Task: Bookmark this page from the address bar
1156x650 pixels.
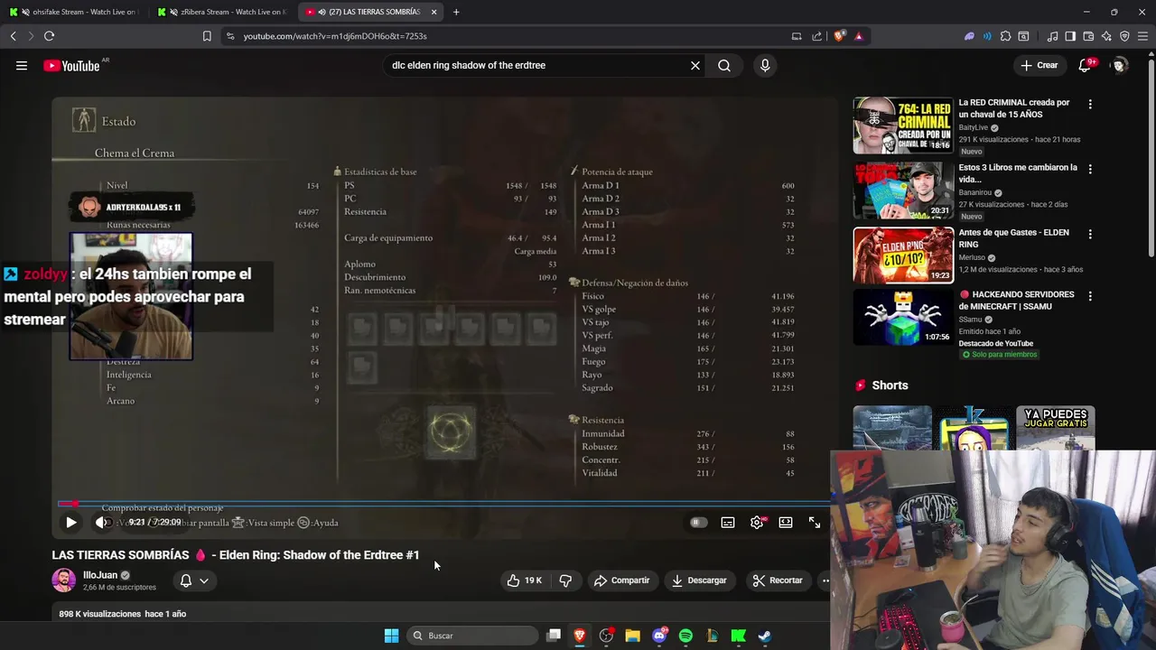Action: tap(207, 36)
